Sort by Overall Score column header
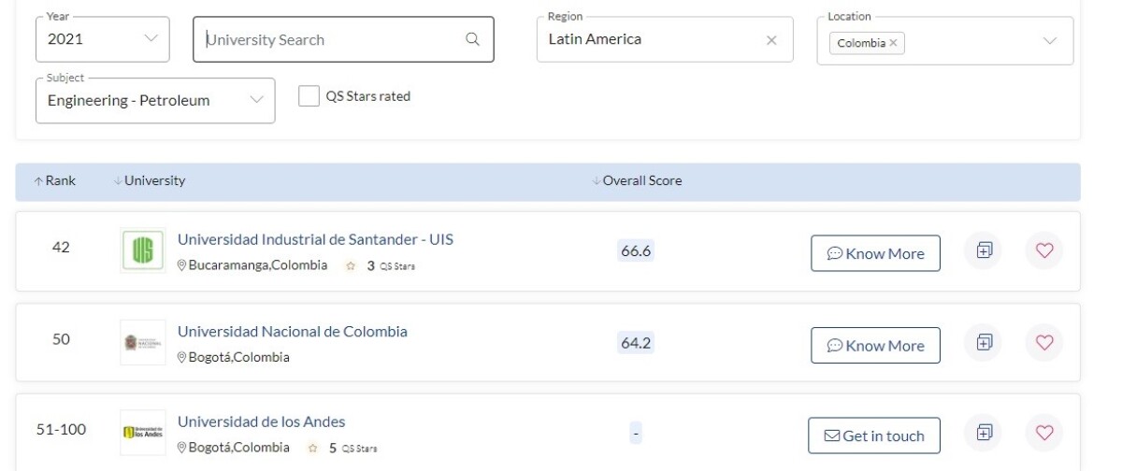Image resolution: width=1122 pixels, height=471 pixels. click(637, 181)
